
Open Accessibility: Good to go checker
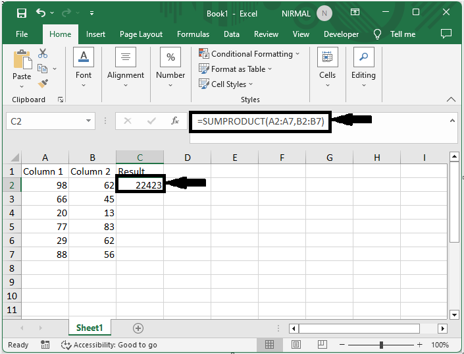[109, 345]
